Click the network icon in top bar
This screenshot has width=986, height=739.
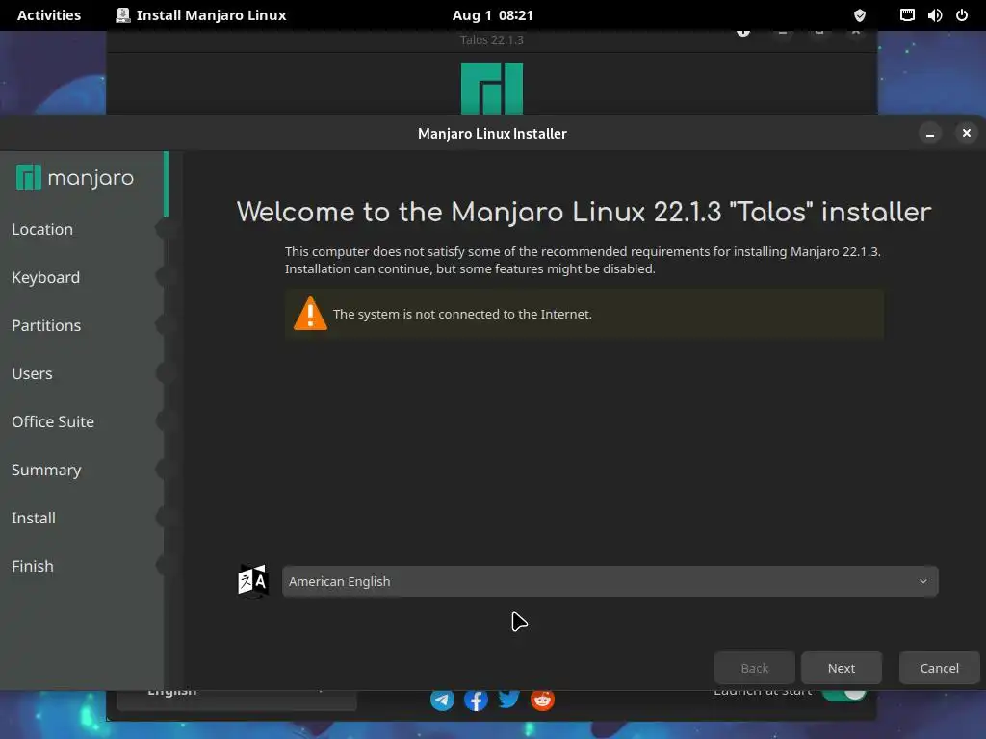pos(907,15)
